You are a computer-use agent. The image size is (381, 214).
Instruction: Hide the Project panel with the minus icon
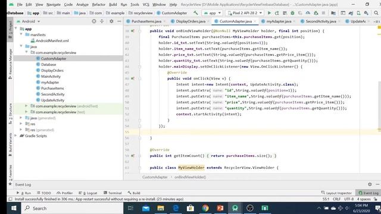click(x=119, y=21)
